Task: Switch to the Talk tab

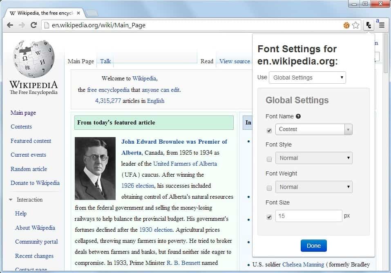Action: 105,61
